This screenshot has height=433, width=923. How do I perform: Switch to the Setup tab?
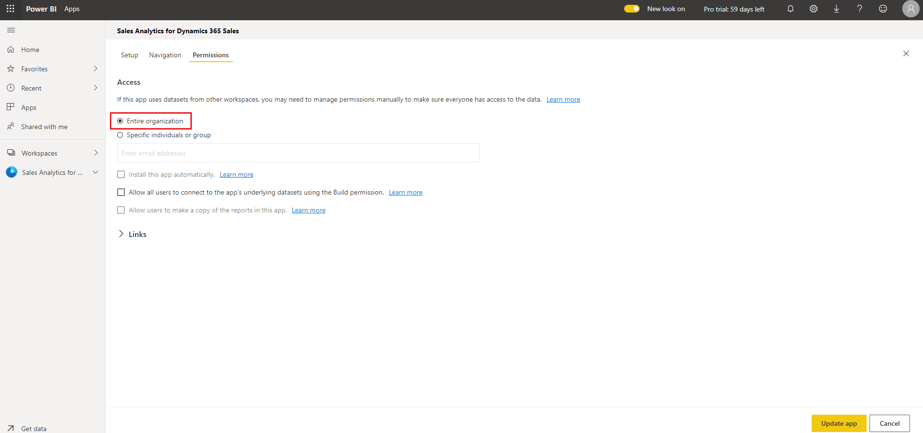click(x=130, y=55)
